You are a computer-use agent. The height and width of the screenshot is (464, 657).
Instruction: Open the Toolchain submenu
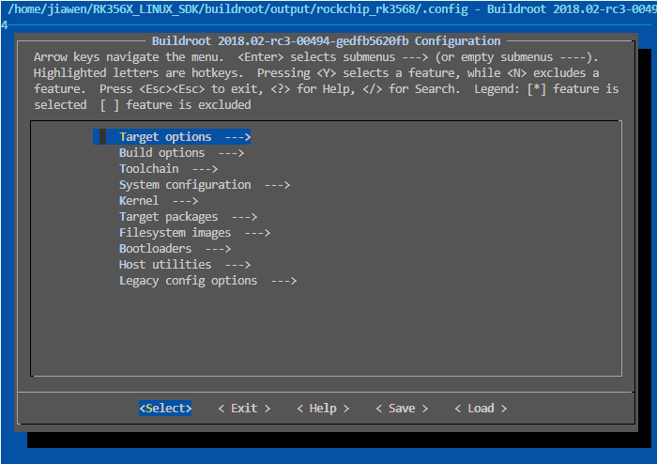[168, 168]
